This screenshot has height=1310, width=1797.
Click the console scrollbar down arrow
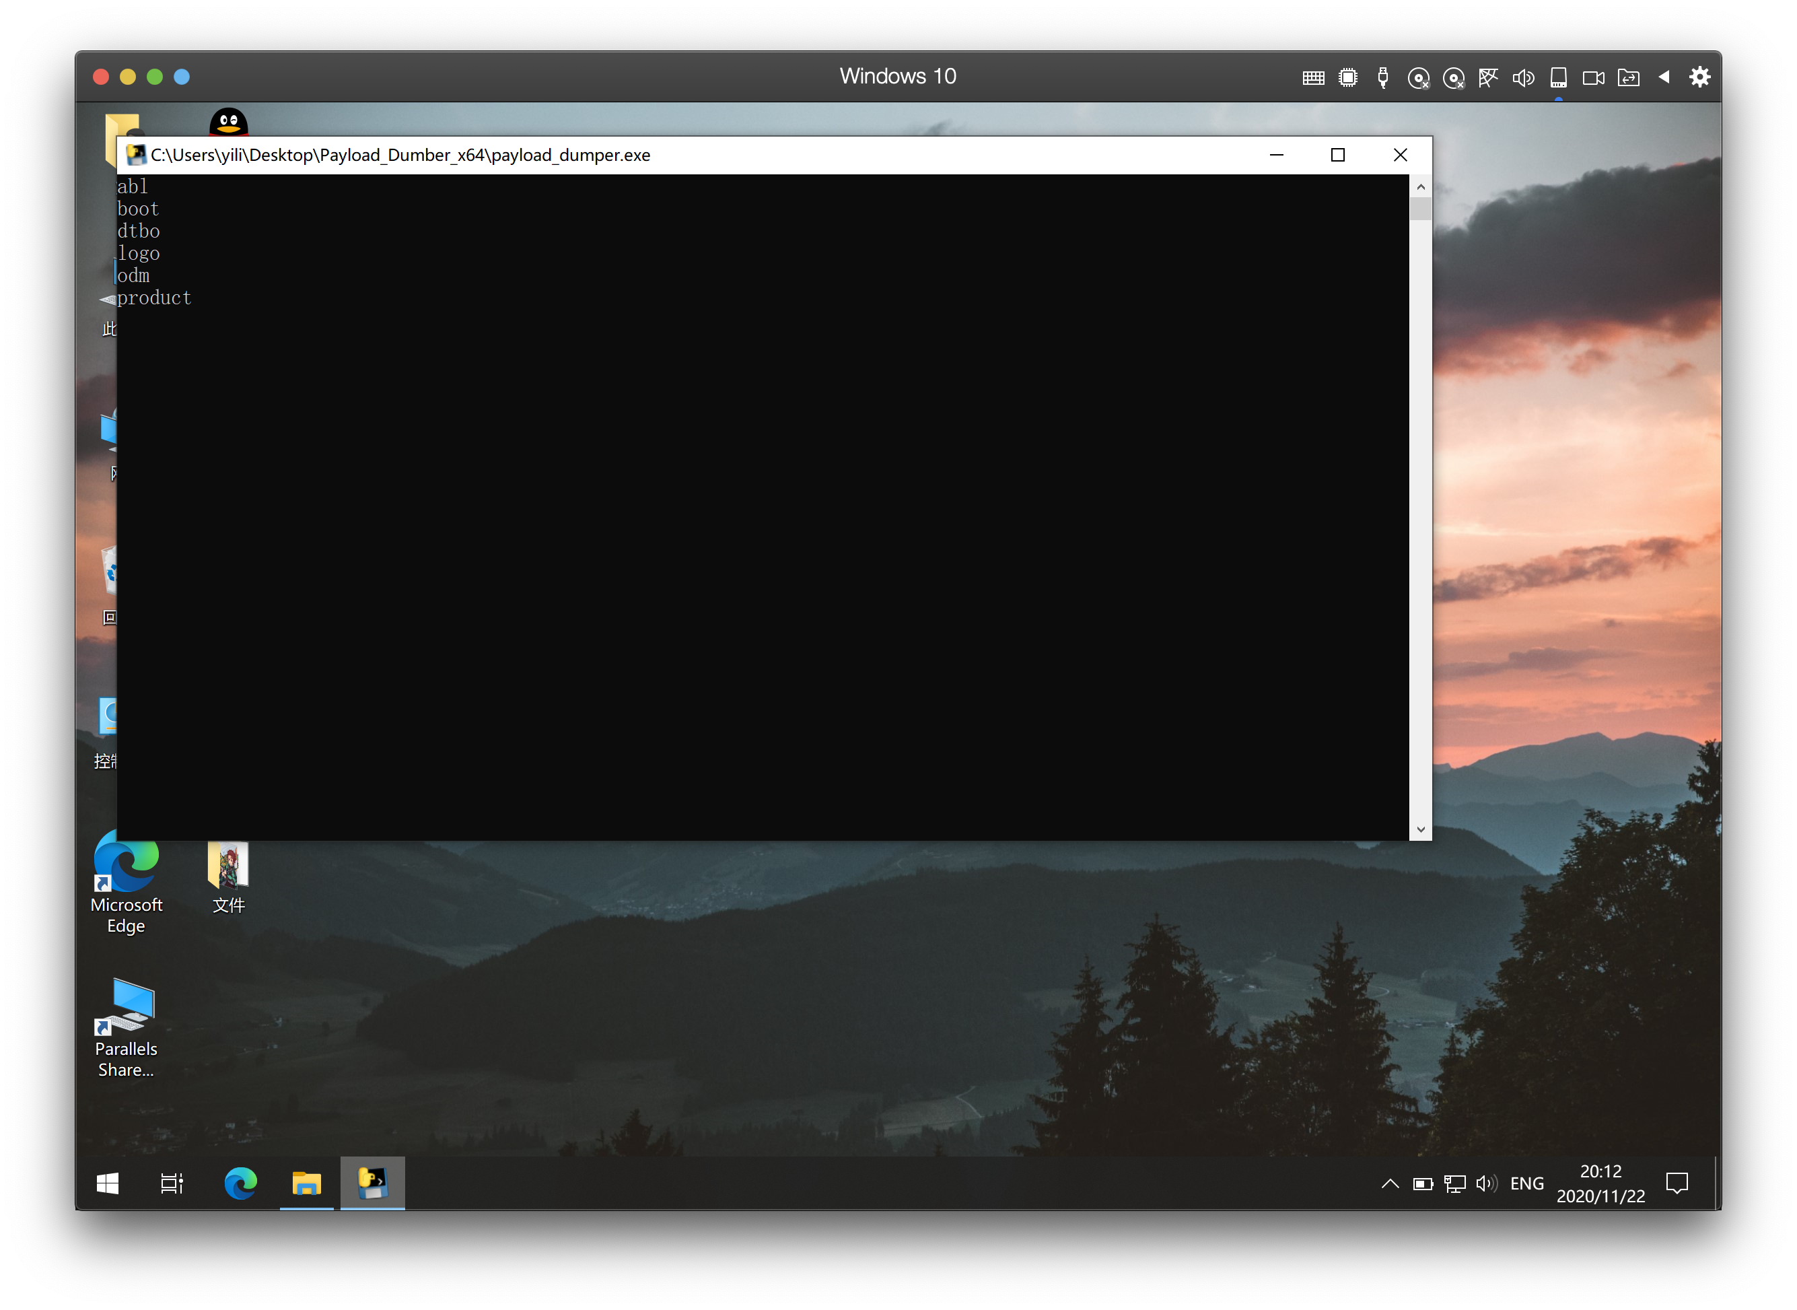point(1421,829)
